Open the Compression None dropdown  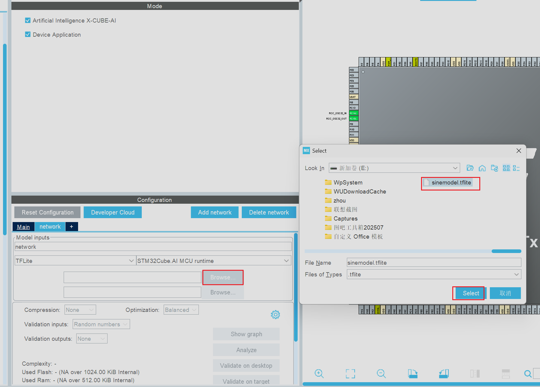(80, 310)
